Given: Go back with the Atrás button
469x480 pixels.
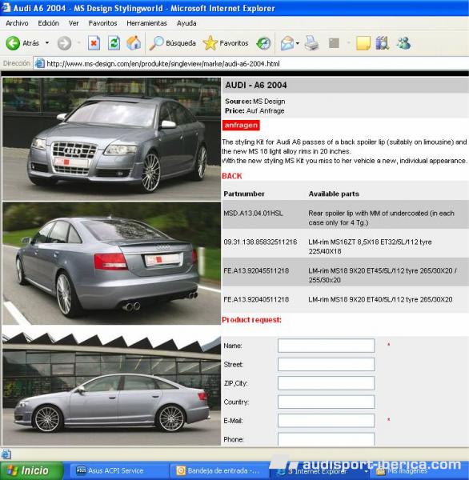Looking at the screenshot, I should click(22, 43).
